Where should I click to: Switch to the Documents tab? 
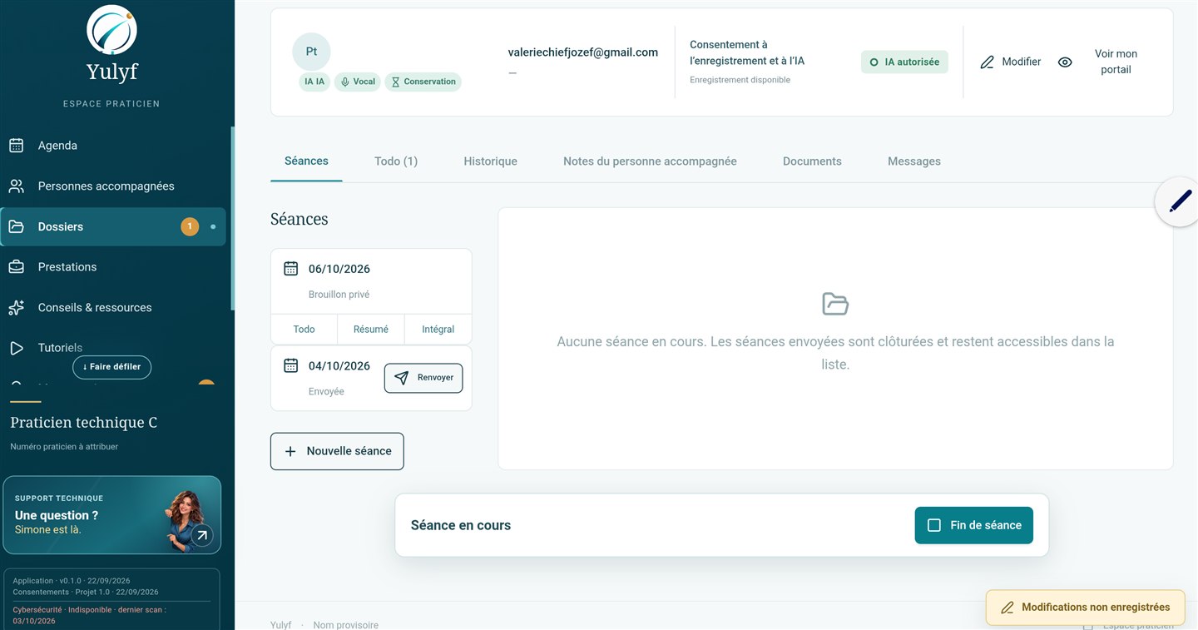click(812, 161)
